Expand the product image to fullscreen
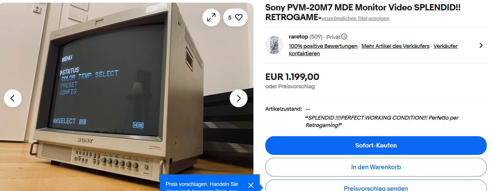Image resolution: width=495 pixels, height=191 pixels. click(x=211, y=17)
